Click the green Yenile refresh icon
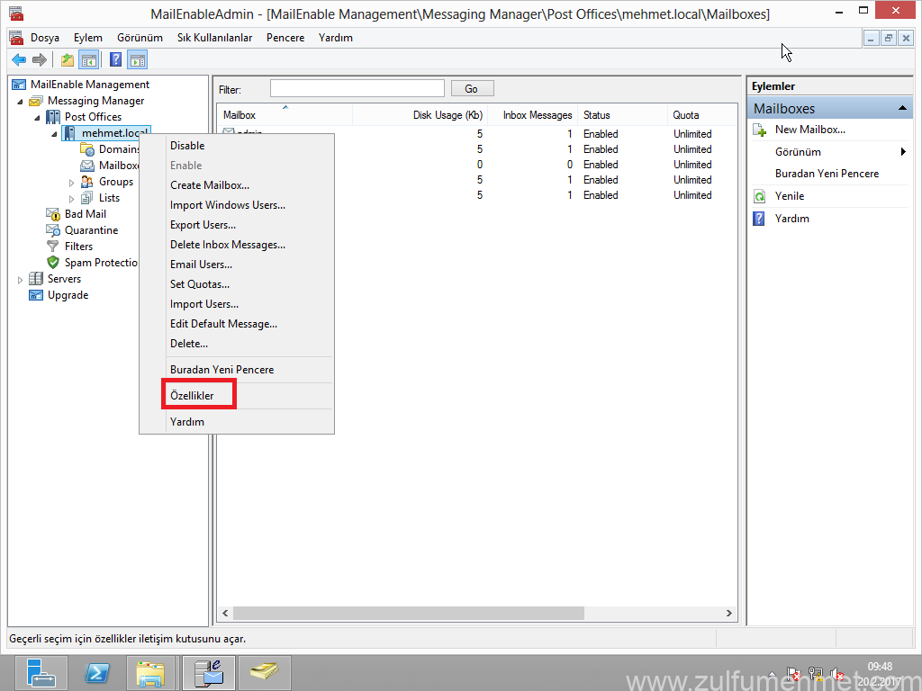The height and width of the screenshot is (691, 922). coord(760,196)
